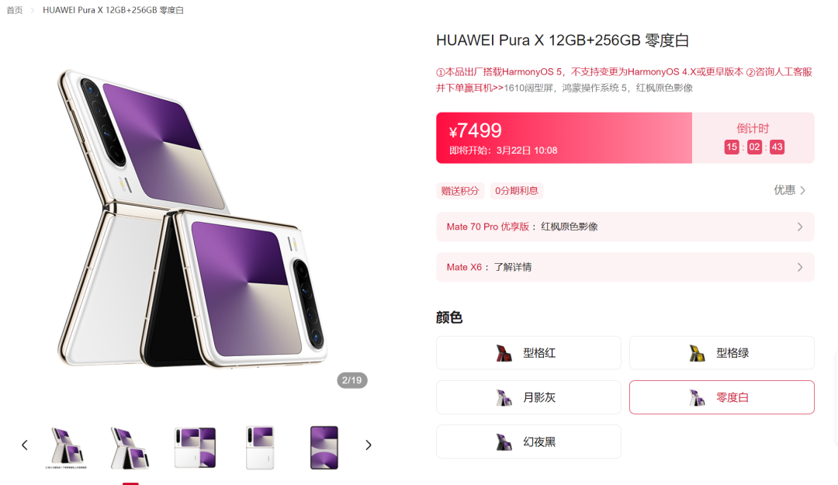Click the previous thumbnail arrow
Viewport: 838px width, 485px height.
tap(25, 445)
